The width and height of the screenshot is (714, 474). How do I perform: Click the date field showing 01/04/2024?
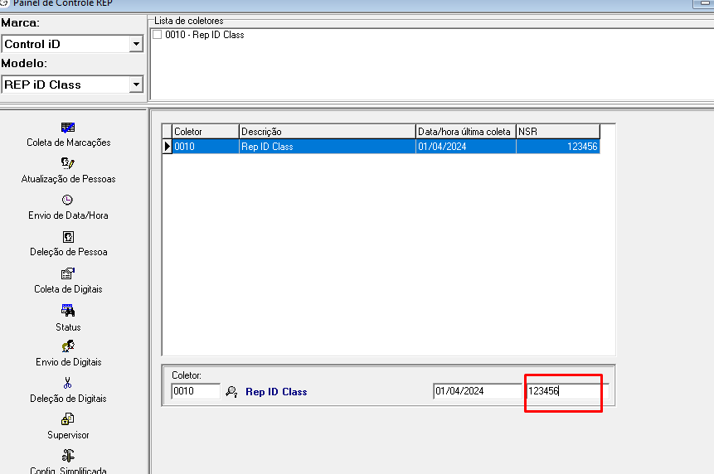pyautogui.click(x=477, y=391)
